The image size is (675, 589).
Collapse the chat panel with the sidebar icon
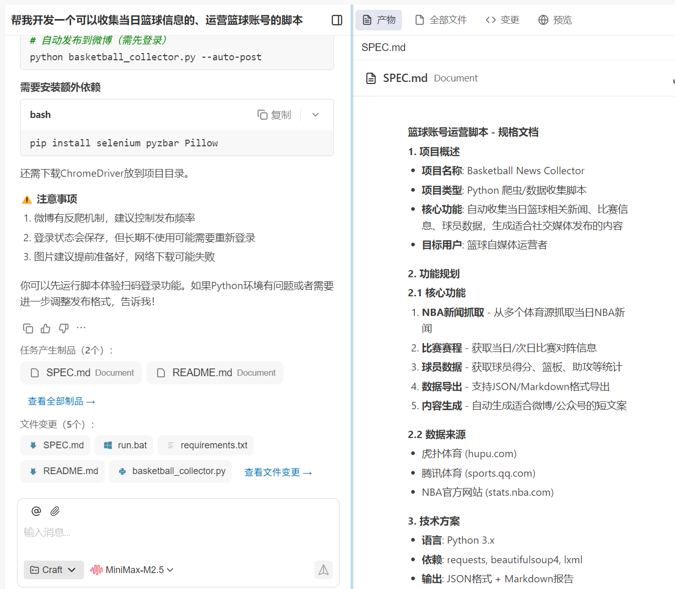point(336,20)
